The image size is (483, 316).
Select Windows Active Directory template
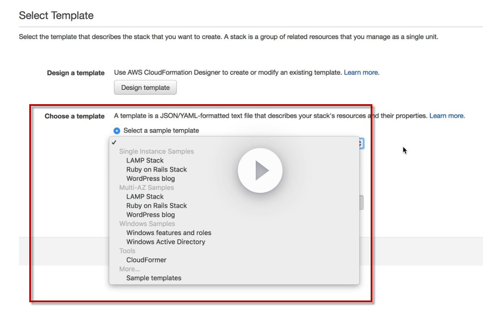click(166, 242)
